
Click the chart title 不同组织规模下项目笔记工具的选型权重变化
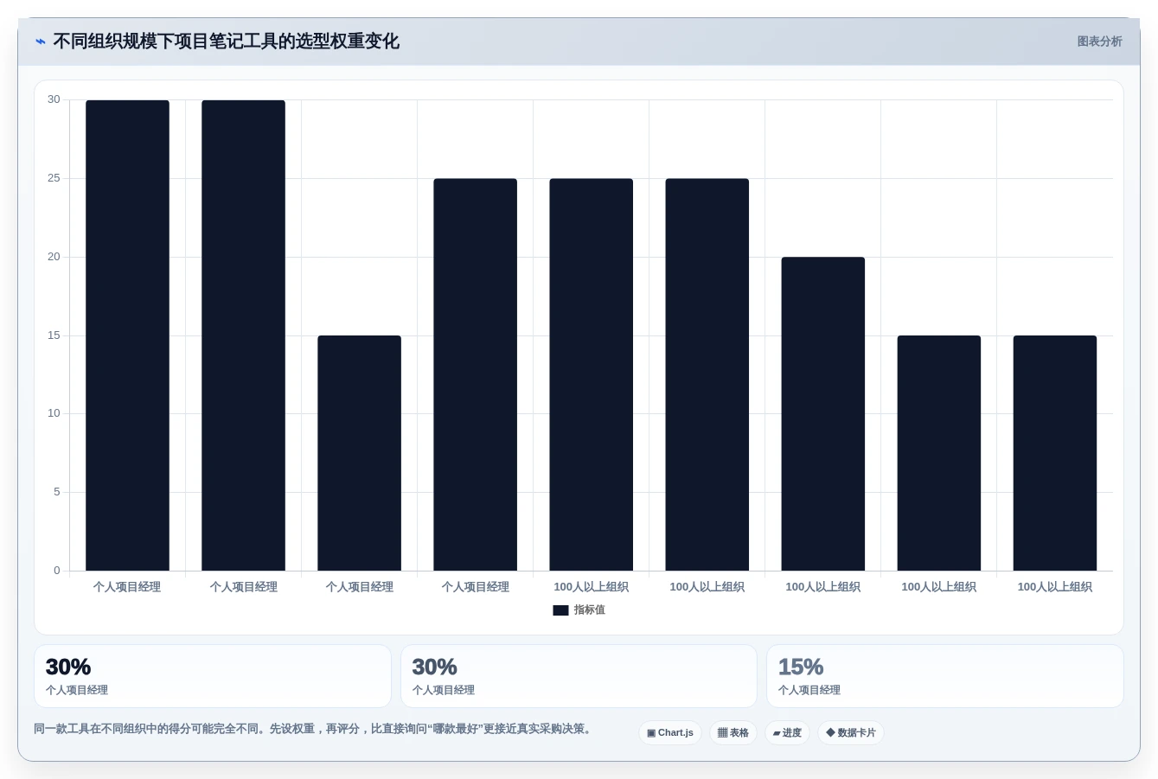point(226,42)
